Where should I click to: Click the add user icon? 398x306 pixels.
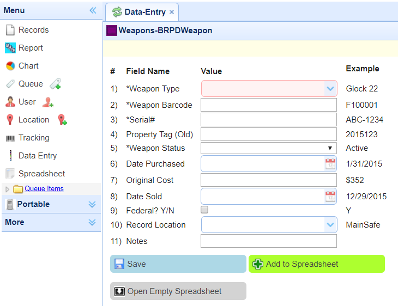[x=48, y=102]
